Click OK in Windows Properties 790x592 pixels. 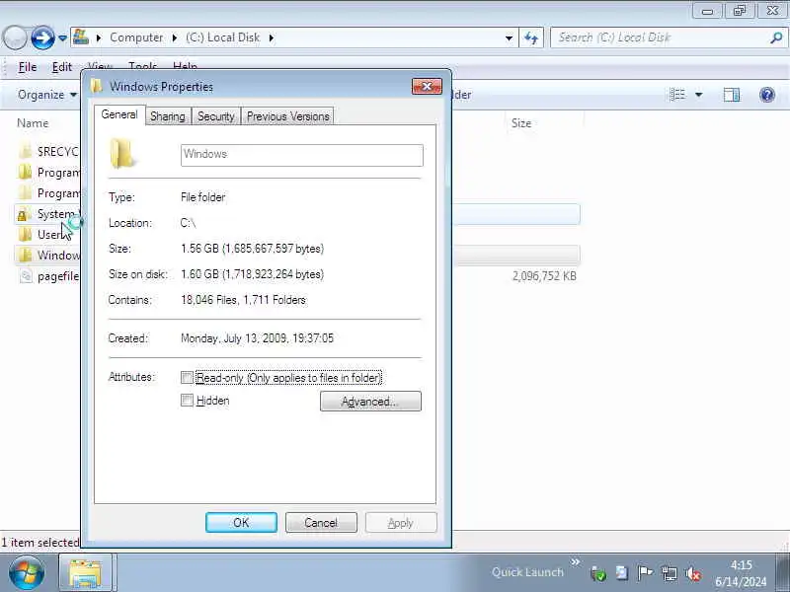click(241, 523)
